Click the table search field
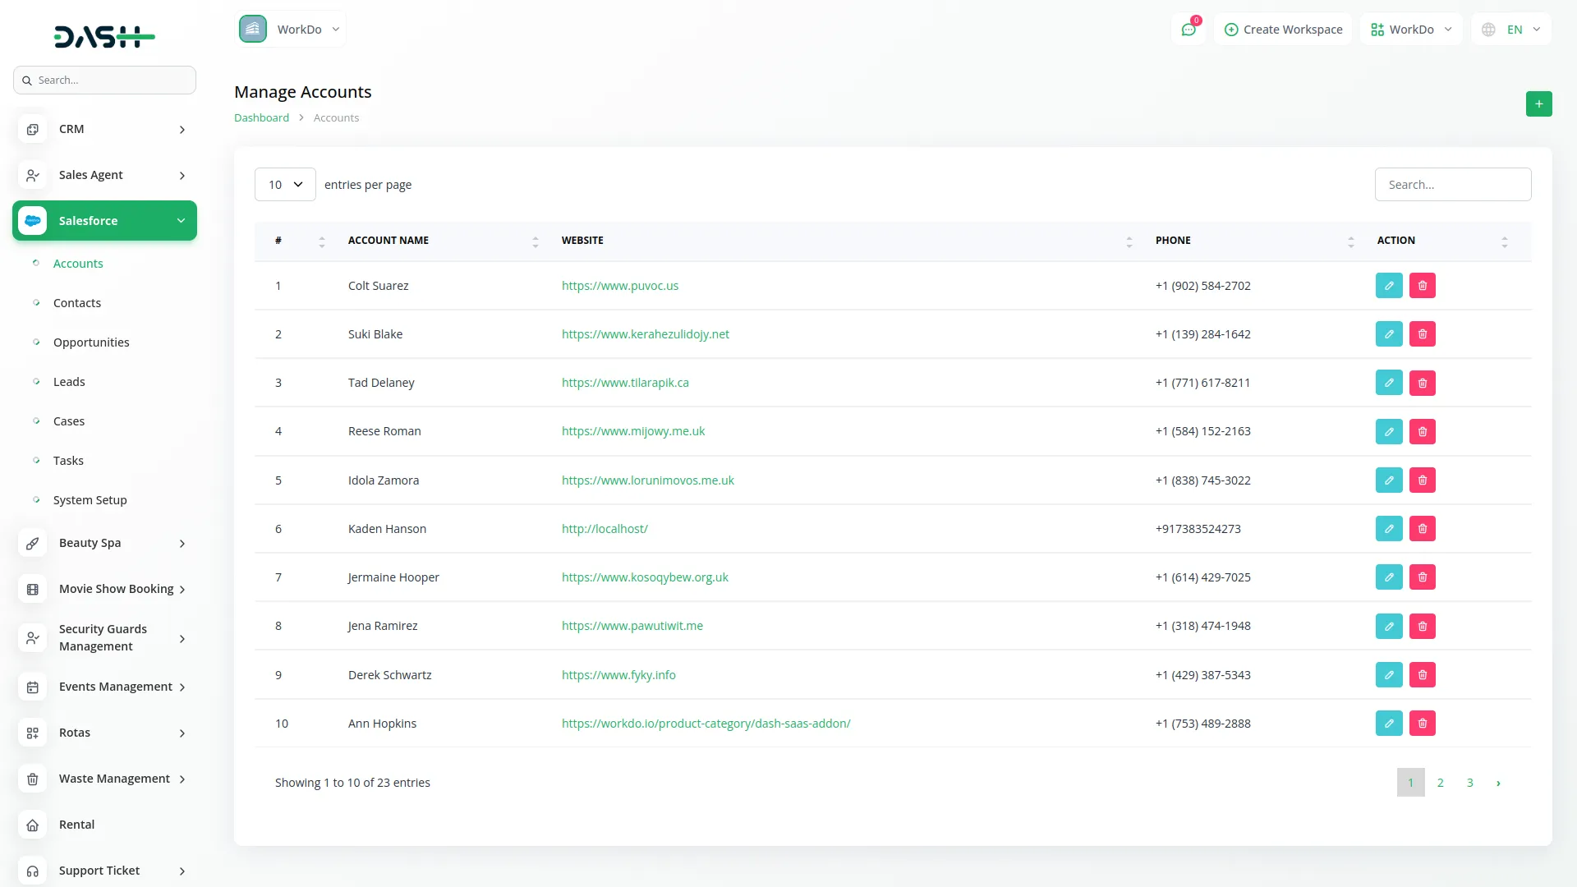The image size is (1577, 887). [x=1453, y=184]
